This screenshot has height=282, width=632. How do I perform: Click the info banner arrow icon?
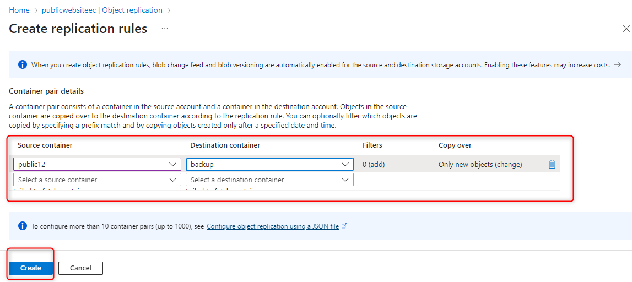[618, 64]
